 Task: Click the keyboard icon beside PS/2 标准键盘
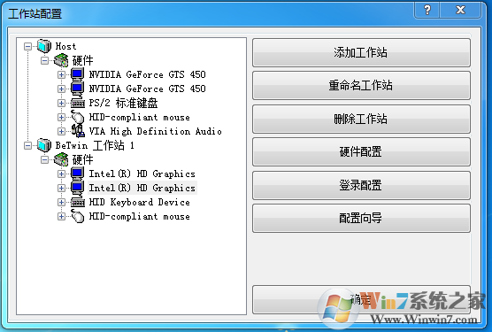coord(78,104)
